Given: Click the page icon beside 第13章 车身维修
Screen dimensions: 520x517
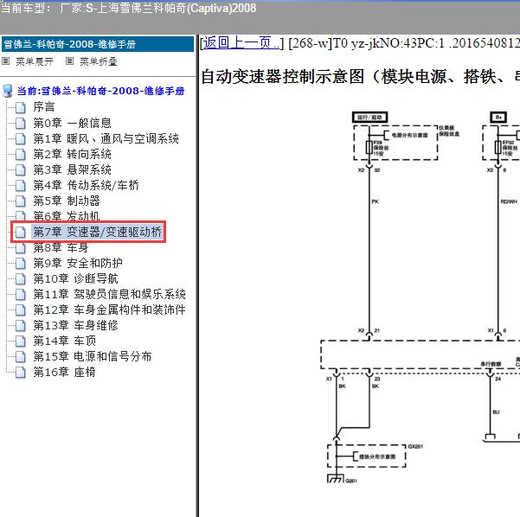Looking at the screenshot, I should 21,325.
